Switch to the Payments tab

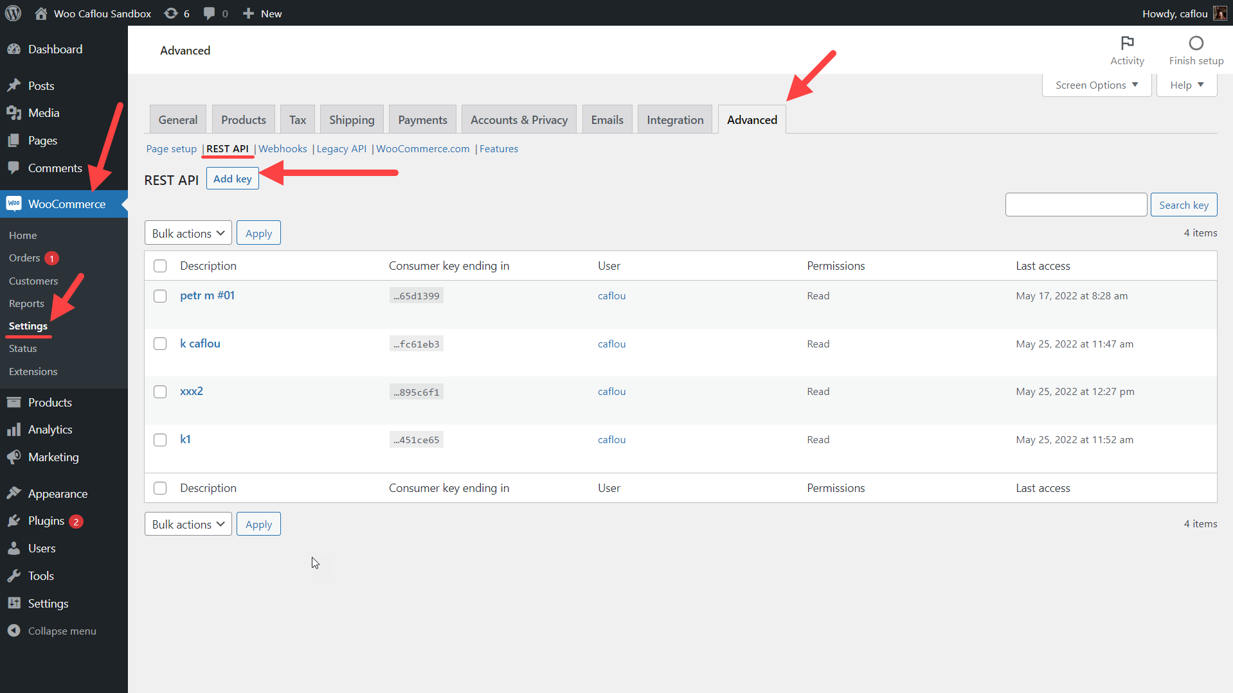(x=422, y=119)
